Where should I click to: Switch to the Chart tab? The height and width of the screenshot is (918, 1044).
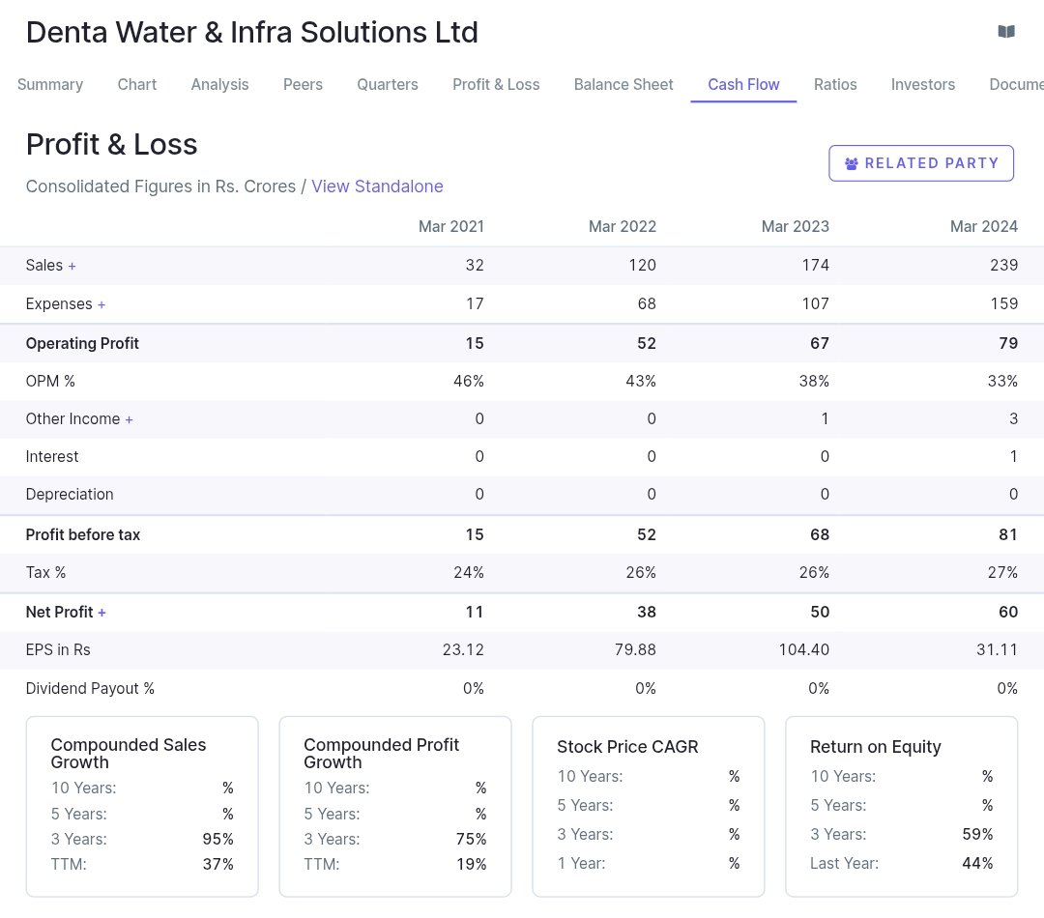(x=137, y=84)
